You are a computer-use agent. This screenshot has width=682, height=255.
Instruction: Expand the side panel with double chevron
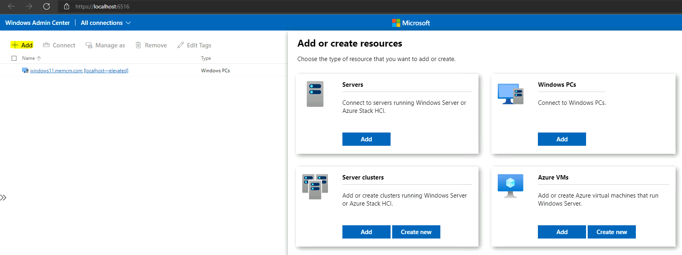point(3,198)
